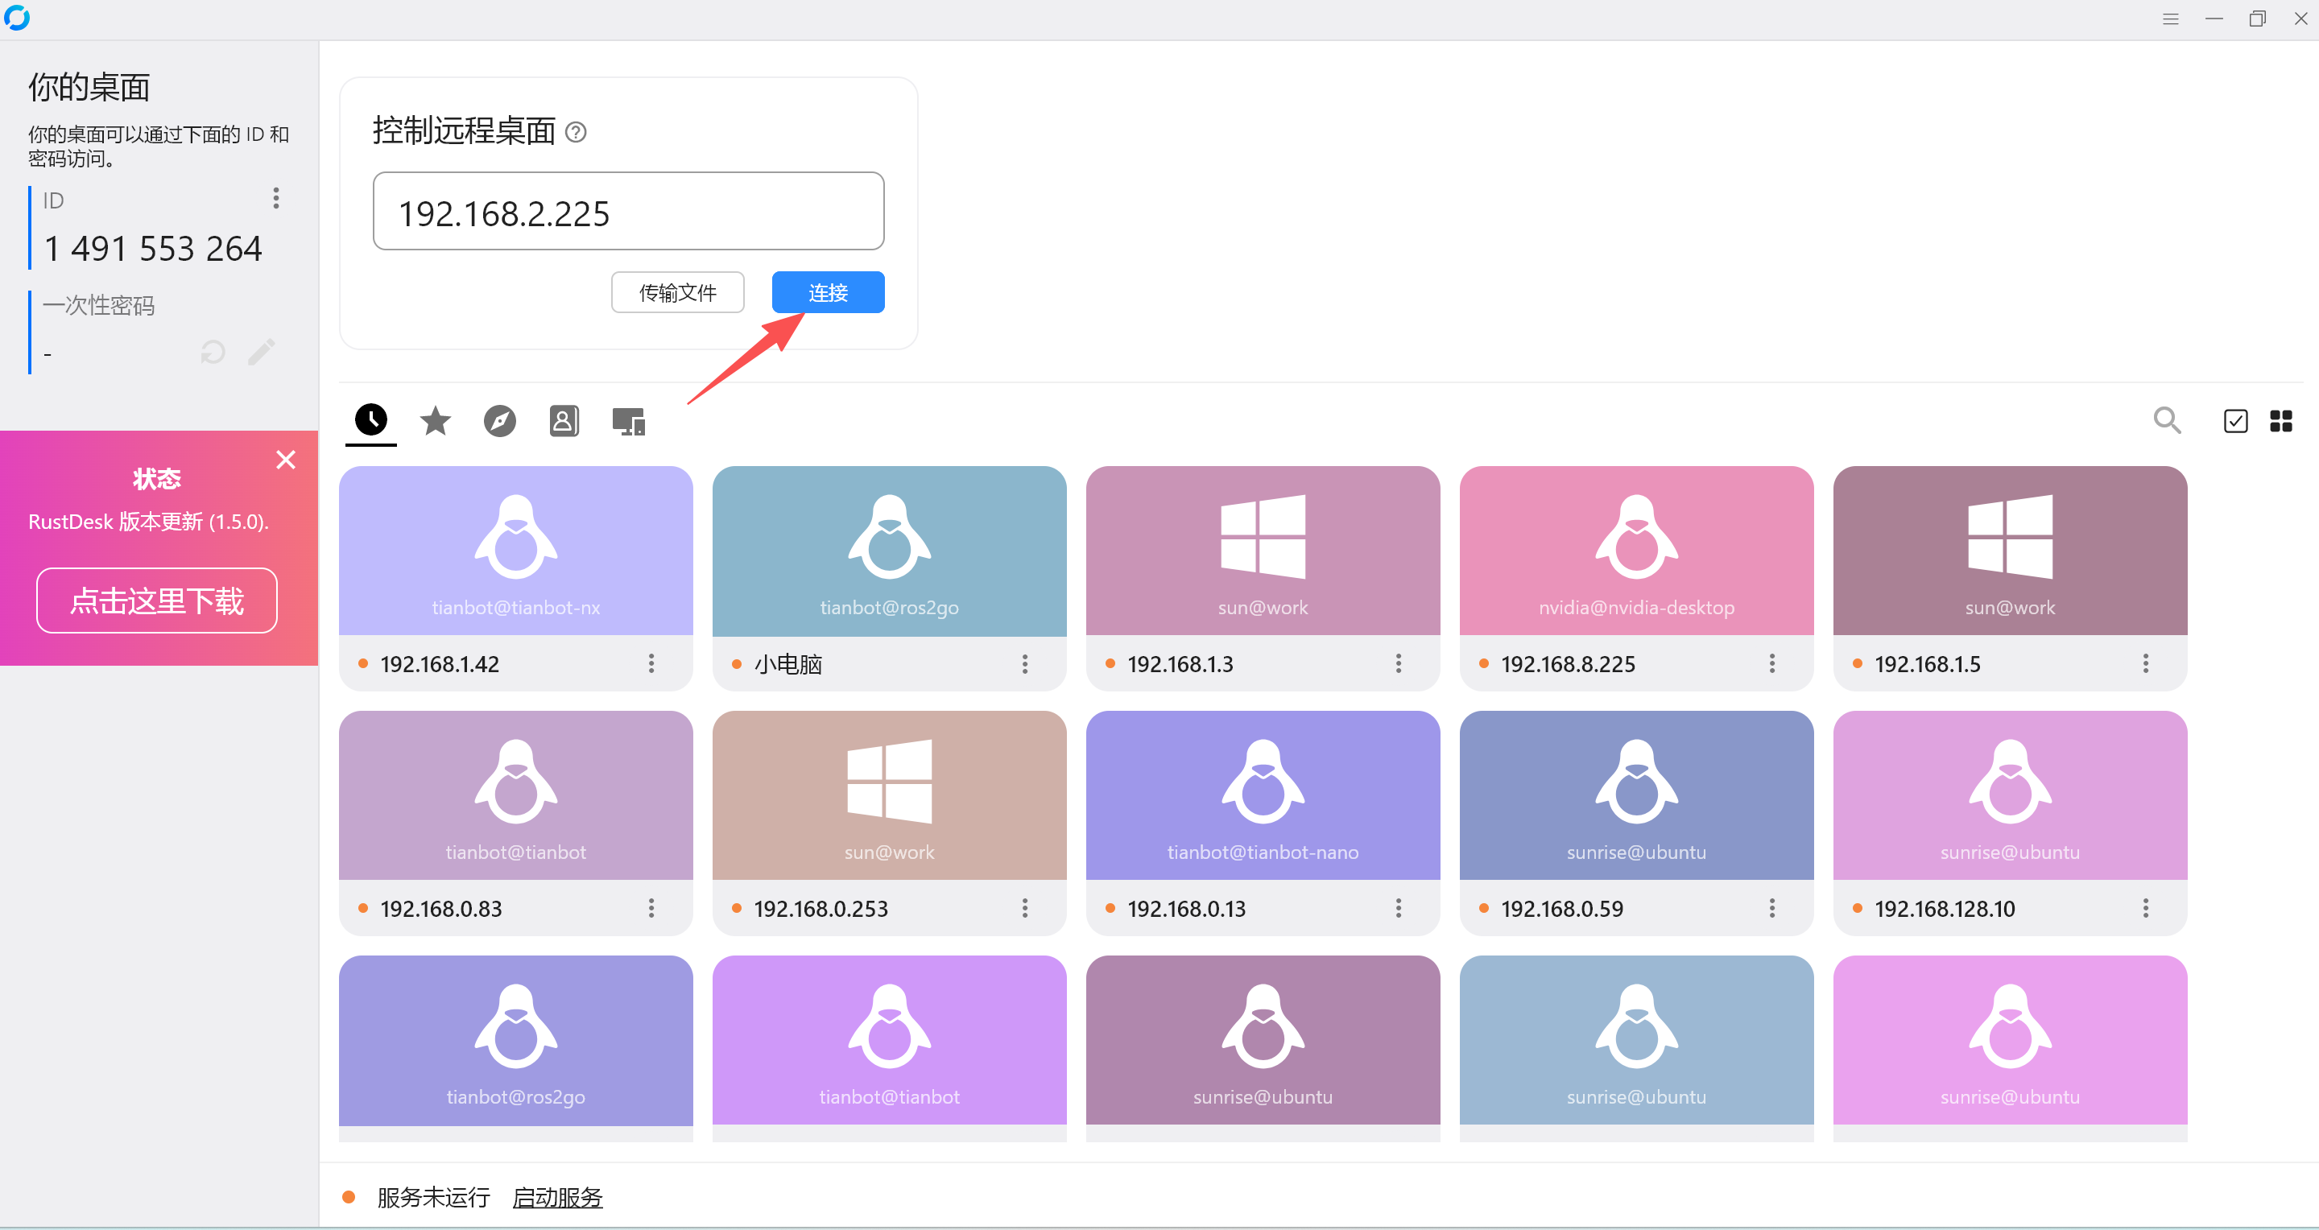Switch peer view with the grid icon
This screenshot has height=1230, width=2319.
2281,420
